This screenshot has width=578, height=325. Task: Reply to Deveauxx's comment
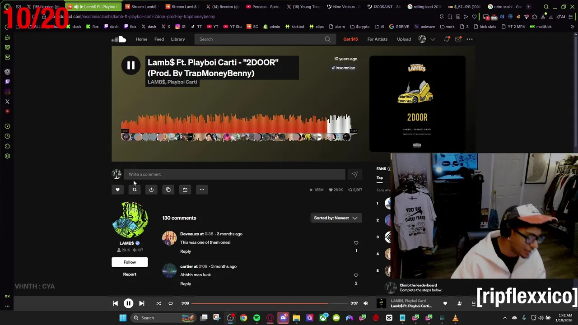[186, 251]
